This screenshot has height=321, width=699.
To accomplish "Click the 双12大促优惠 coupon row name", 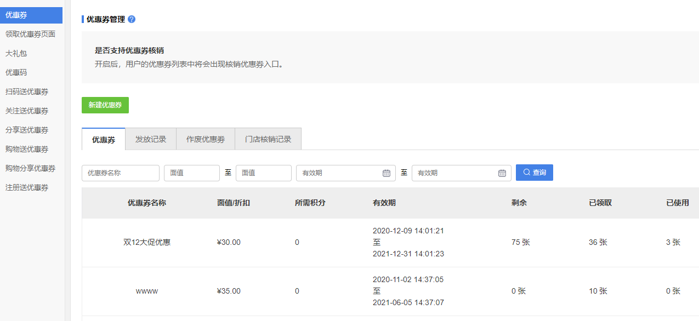I will (x=146, y=242).
